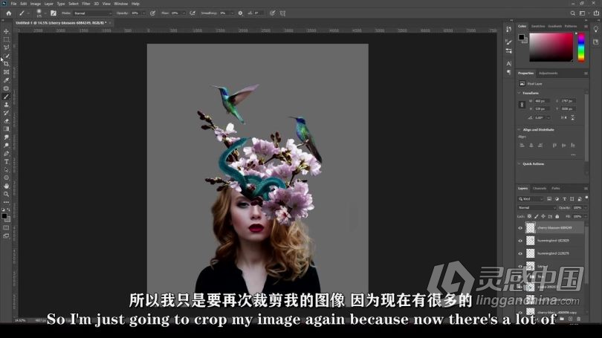The image size is (602, 338).
Task: Select the Hand tool
Action: tap(7, 186)
